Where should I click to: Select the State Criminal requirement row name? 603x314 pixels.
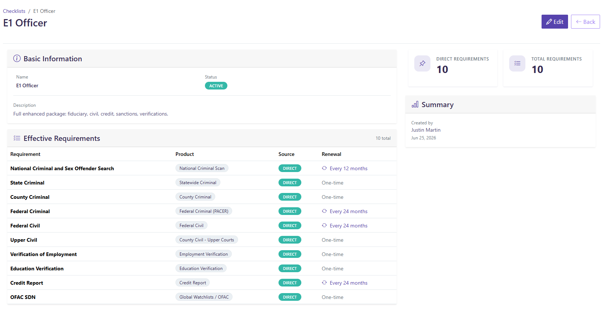(27, 183)
